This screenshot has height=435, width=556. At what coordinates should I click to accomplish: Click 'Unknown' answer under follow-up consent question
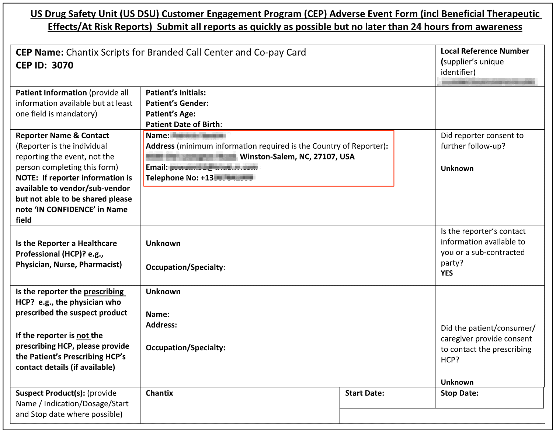coord(457,168)
